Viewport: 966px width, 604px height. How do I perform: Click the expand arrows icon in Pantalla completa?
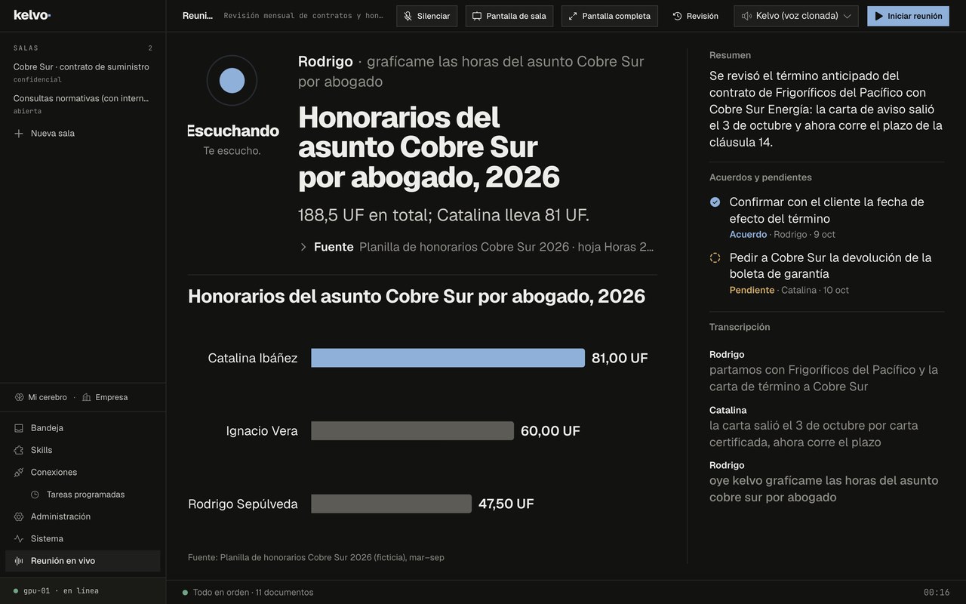coord(573,16)
